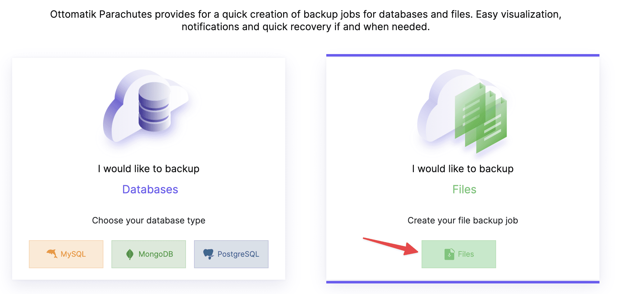Click the green Files heading text

pos(464,190)
